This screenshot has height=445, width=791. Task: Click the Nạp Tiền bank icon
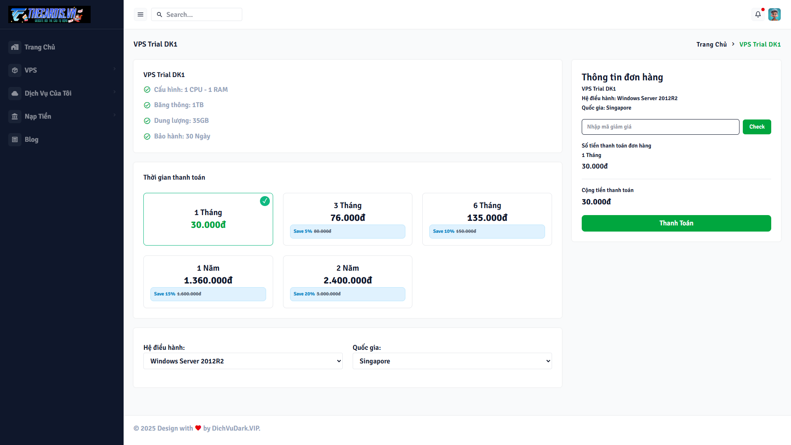(15, 116)
